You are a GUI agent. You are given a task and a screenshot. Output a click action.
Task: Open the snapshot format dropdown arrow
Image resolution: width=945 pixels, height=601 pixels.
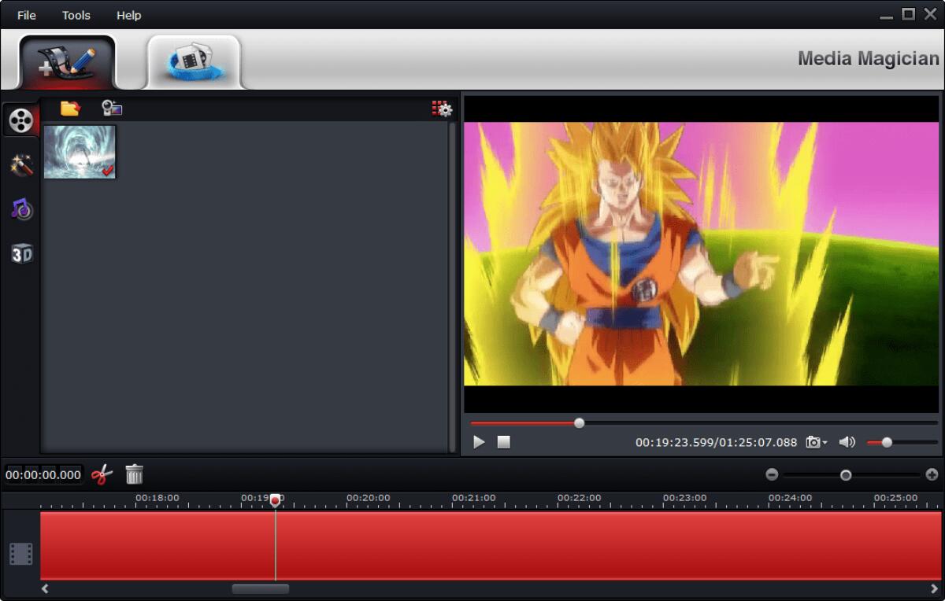825,443
